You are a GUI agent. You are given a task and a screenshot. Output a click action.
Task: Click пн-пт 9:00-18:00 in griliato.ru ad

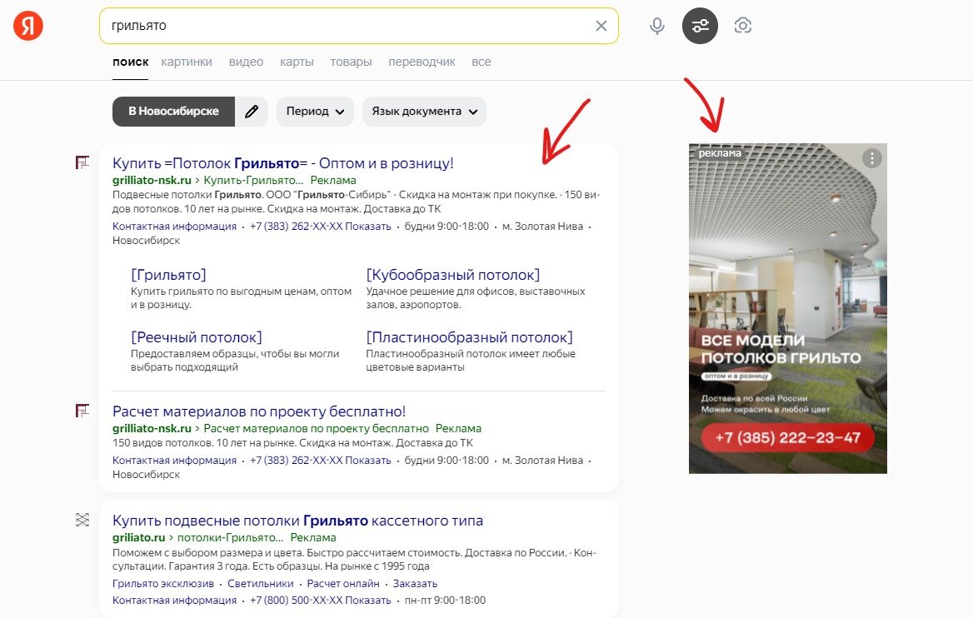(445, 601)
